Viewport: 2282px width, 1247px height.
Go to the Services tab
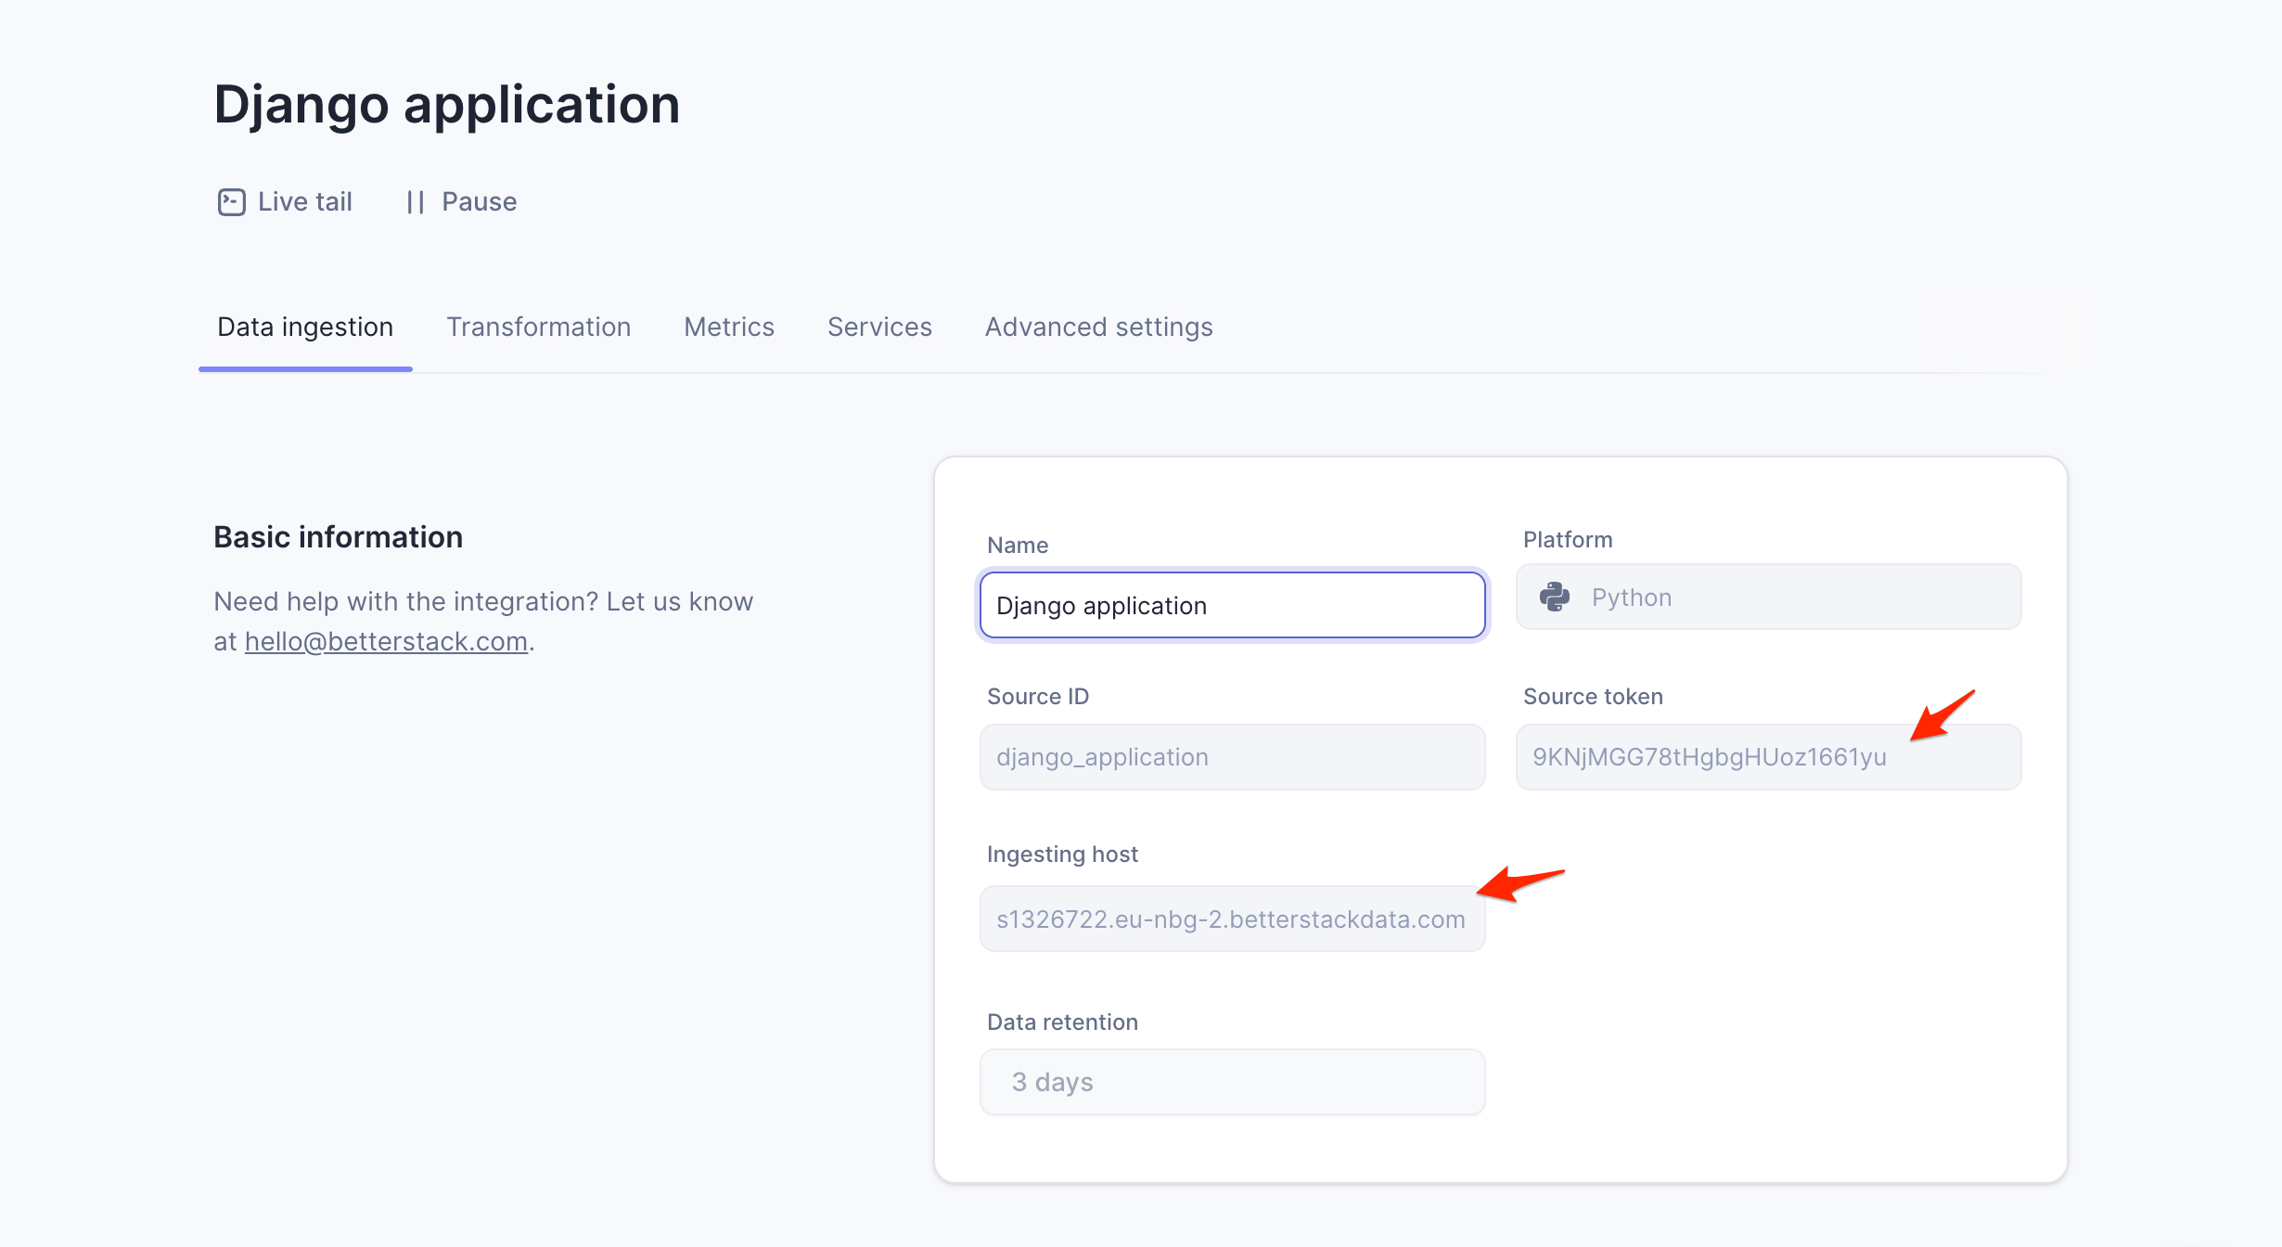(879, 327)
